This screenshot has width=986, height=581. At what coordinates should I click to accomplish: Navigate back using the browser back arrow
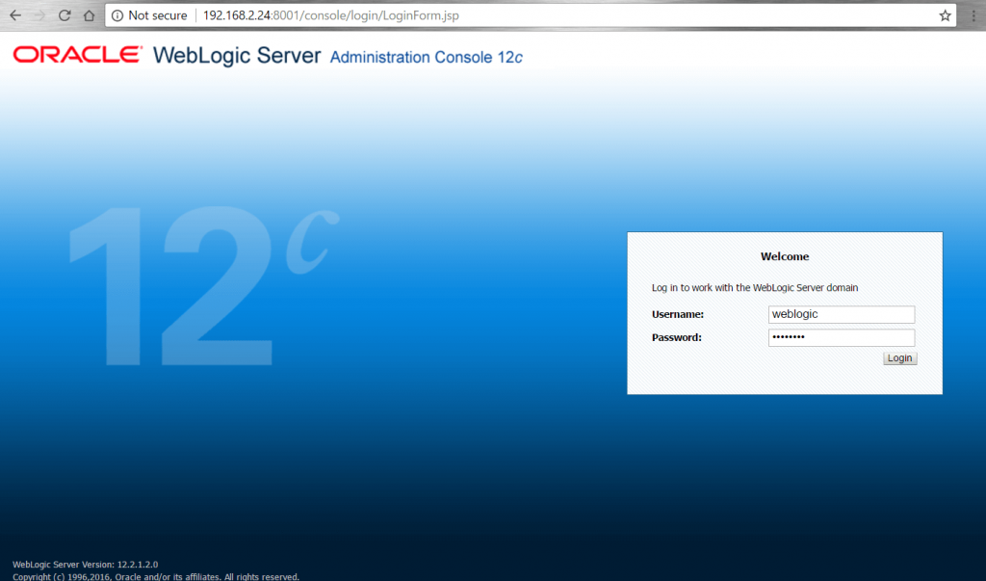[x=14, y=15]
